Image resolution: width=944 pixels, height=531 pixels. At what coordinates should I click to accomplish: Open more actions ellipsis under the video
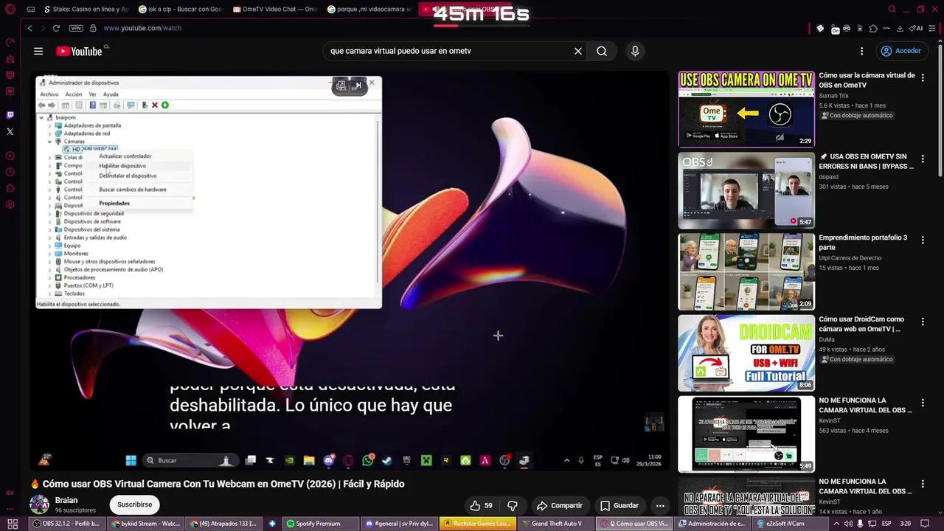[660, 505]
